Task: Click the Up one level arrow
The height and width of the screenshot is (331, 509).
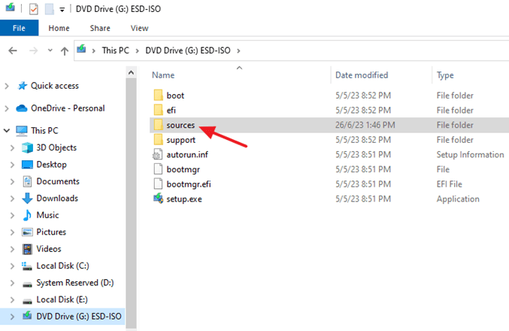Action: (x=65, y=50)
